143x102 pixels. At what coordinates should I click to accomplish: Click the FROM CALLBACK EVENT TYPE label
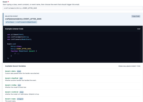tap(129, 66)
